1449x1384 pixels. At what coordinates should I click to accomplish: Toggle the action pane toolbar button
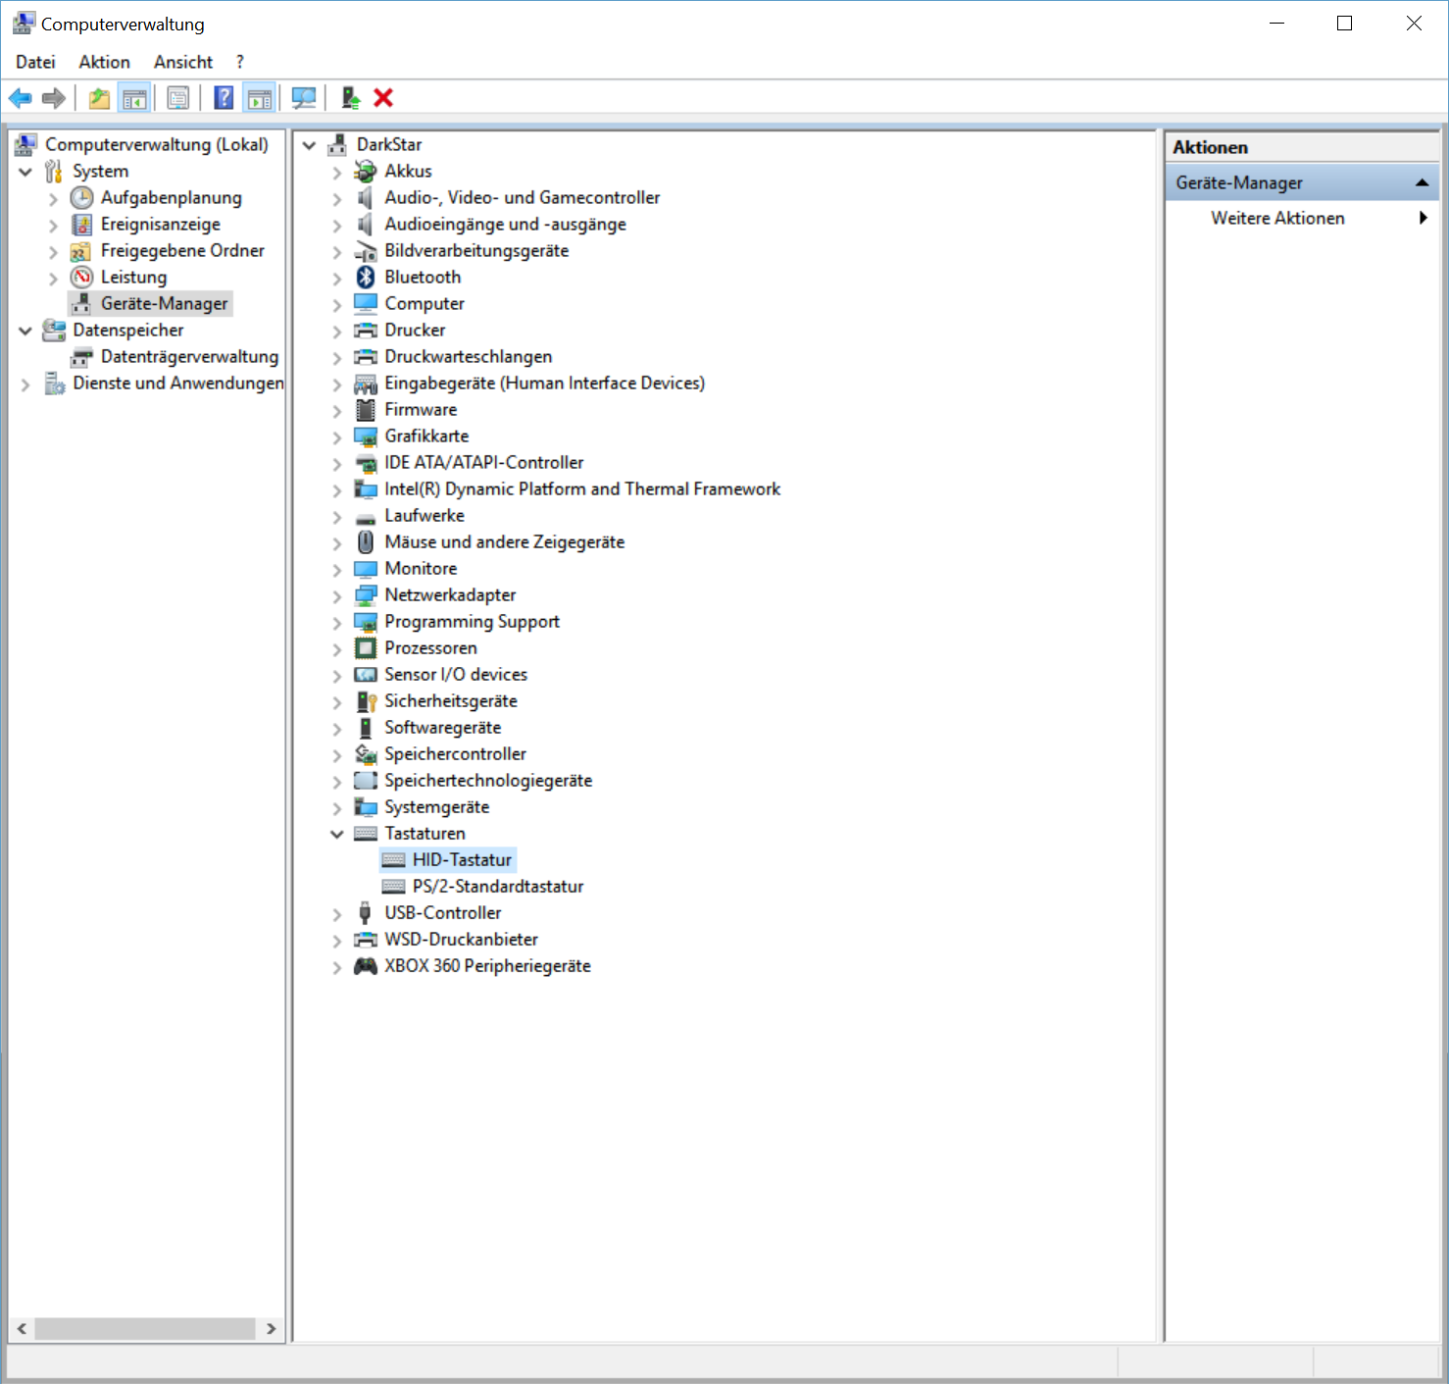coord(260,98)
